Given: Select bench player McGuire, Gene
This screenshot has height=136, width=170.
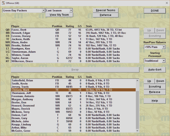Looking at the screenshot, I should (x=73, y=131).
